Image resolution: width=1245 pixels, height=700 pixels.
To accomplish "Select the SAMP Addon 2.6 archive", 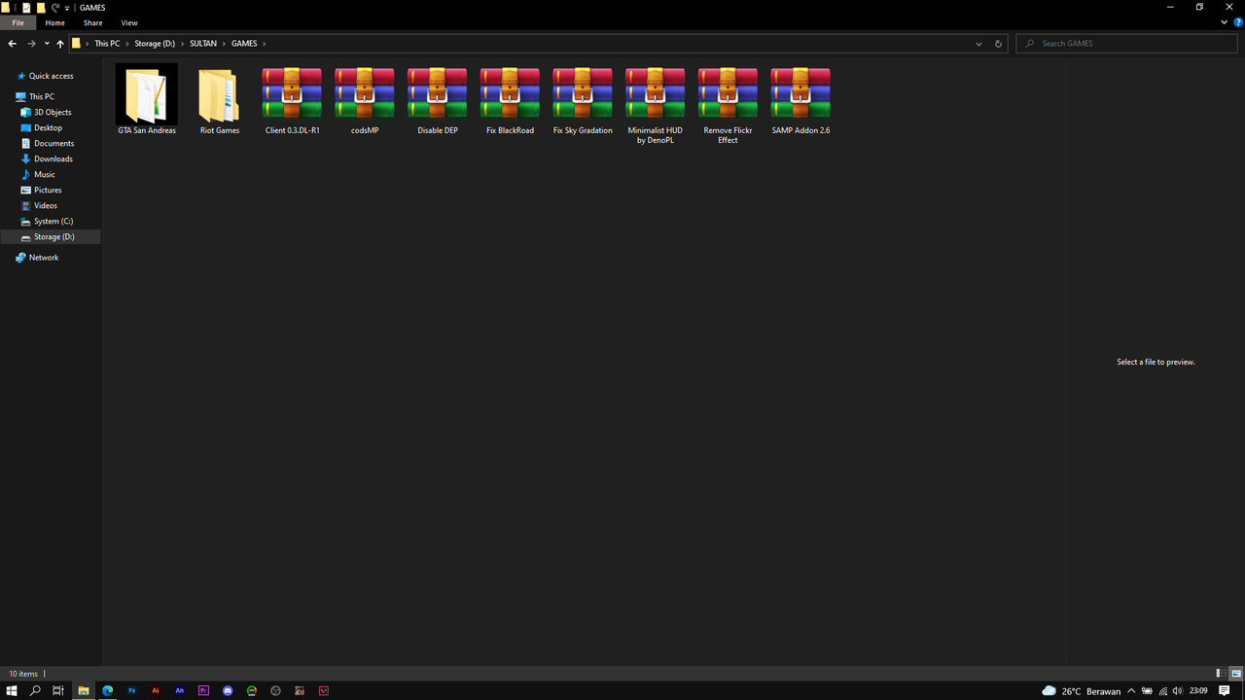I will [x=800, y=100].
